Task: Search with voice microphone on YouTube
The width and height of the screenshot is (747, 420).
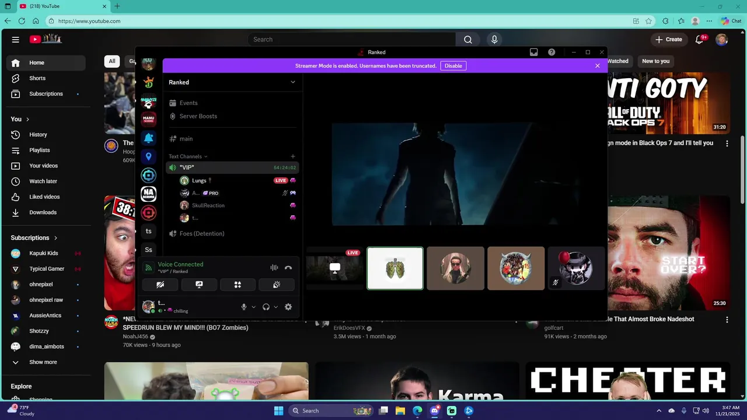Action: 494,39
